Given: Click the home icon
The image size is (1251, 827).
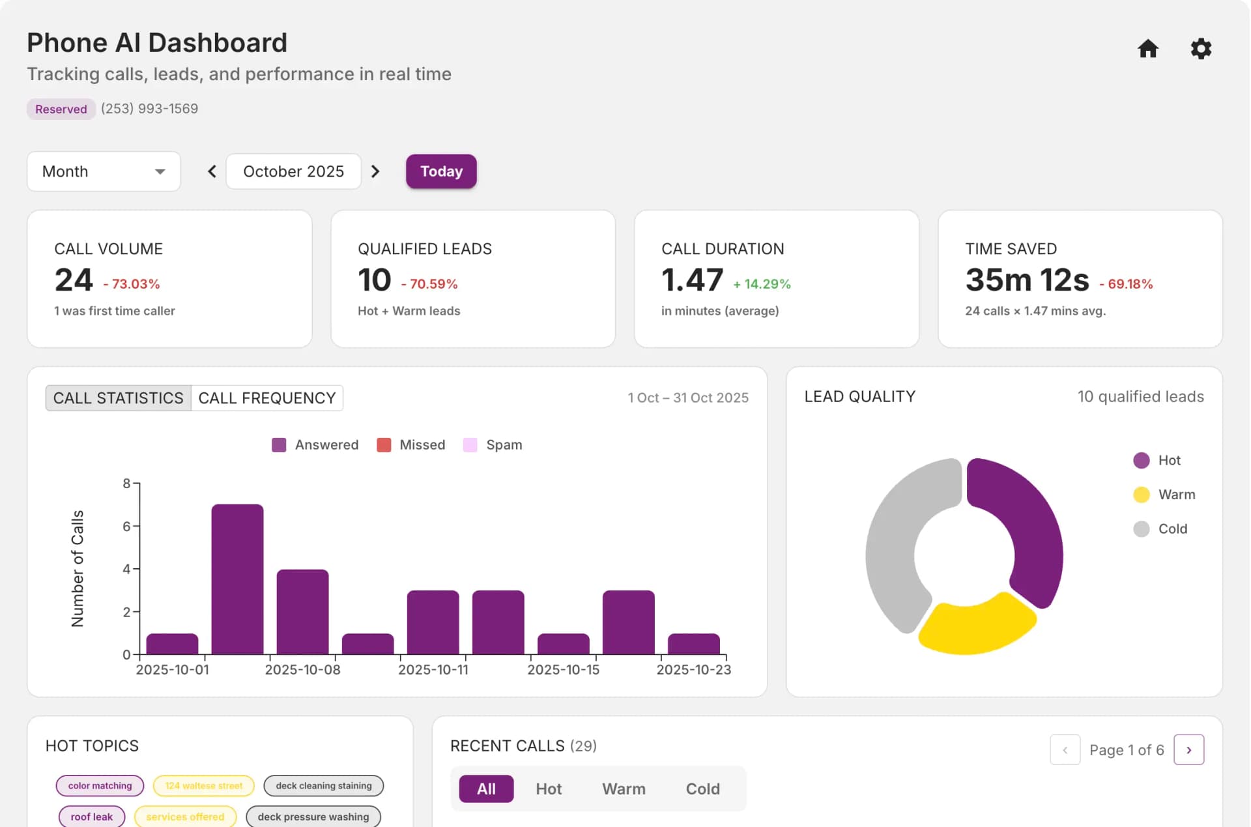Looking at the screenshot, I should [1148, 49].
